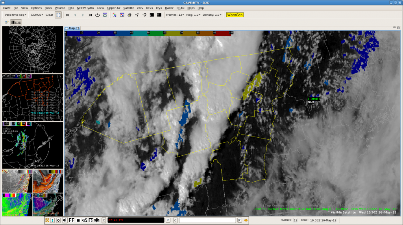The width and height of the screenshot is (403, 225).
Task: Open the Radar menu
Action: click(169, 8)
